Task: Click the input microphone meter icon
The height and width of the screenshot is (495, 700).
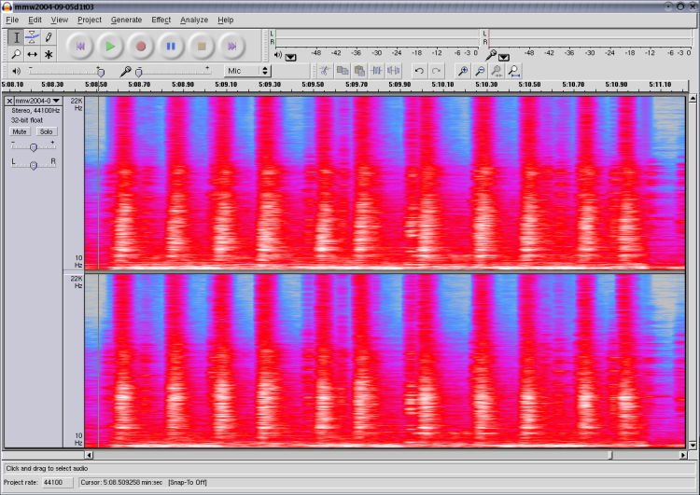Action: click(x=491, y=55)
